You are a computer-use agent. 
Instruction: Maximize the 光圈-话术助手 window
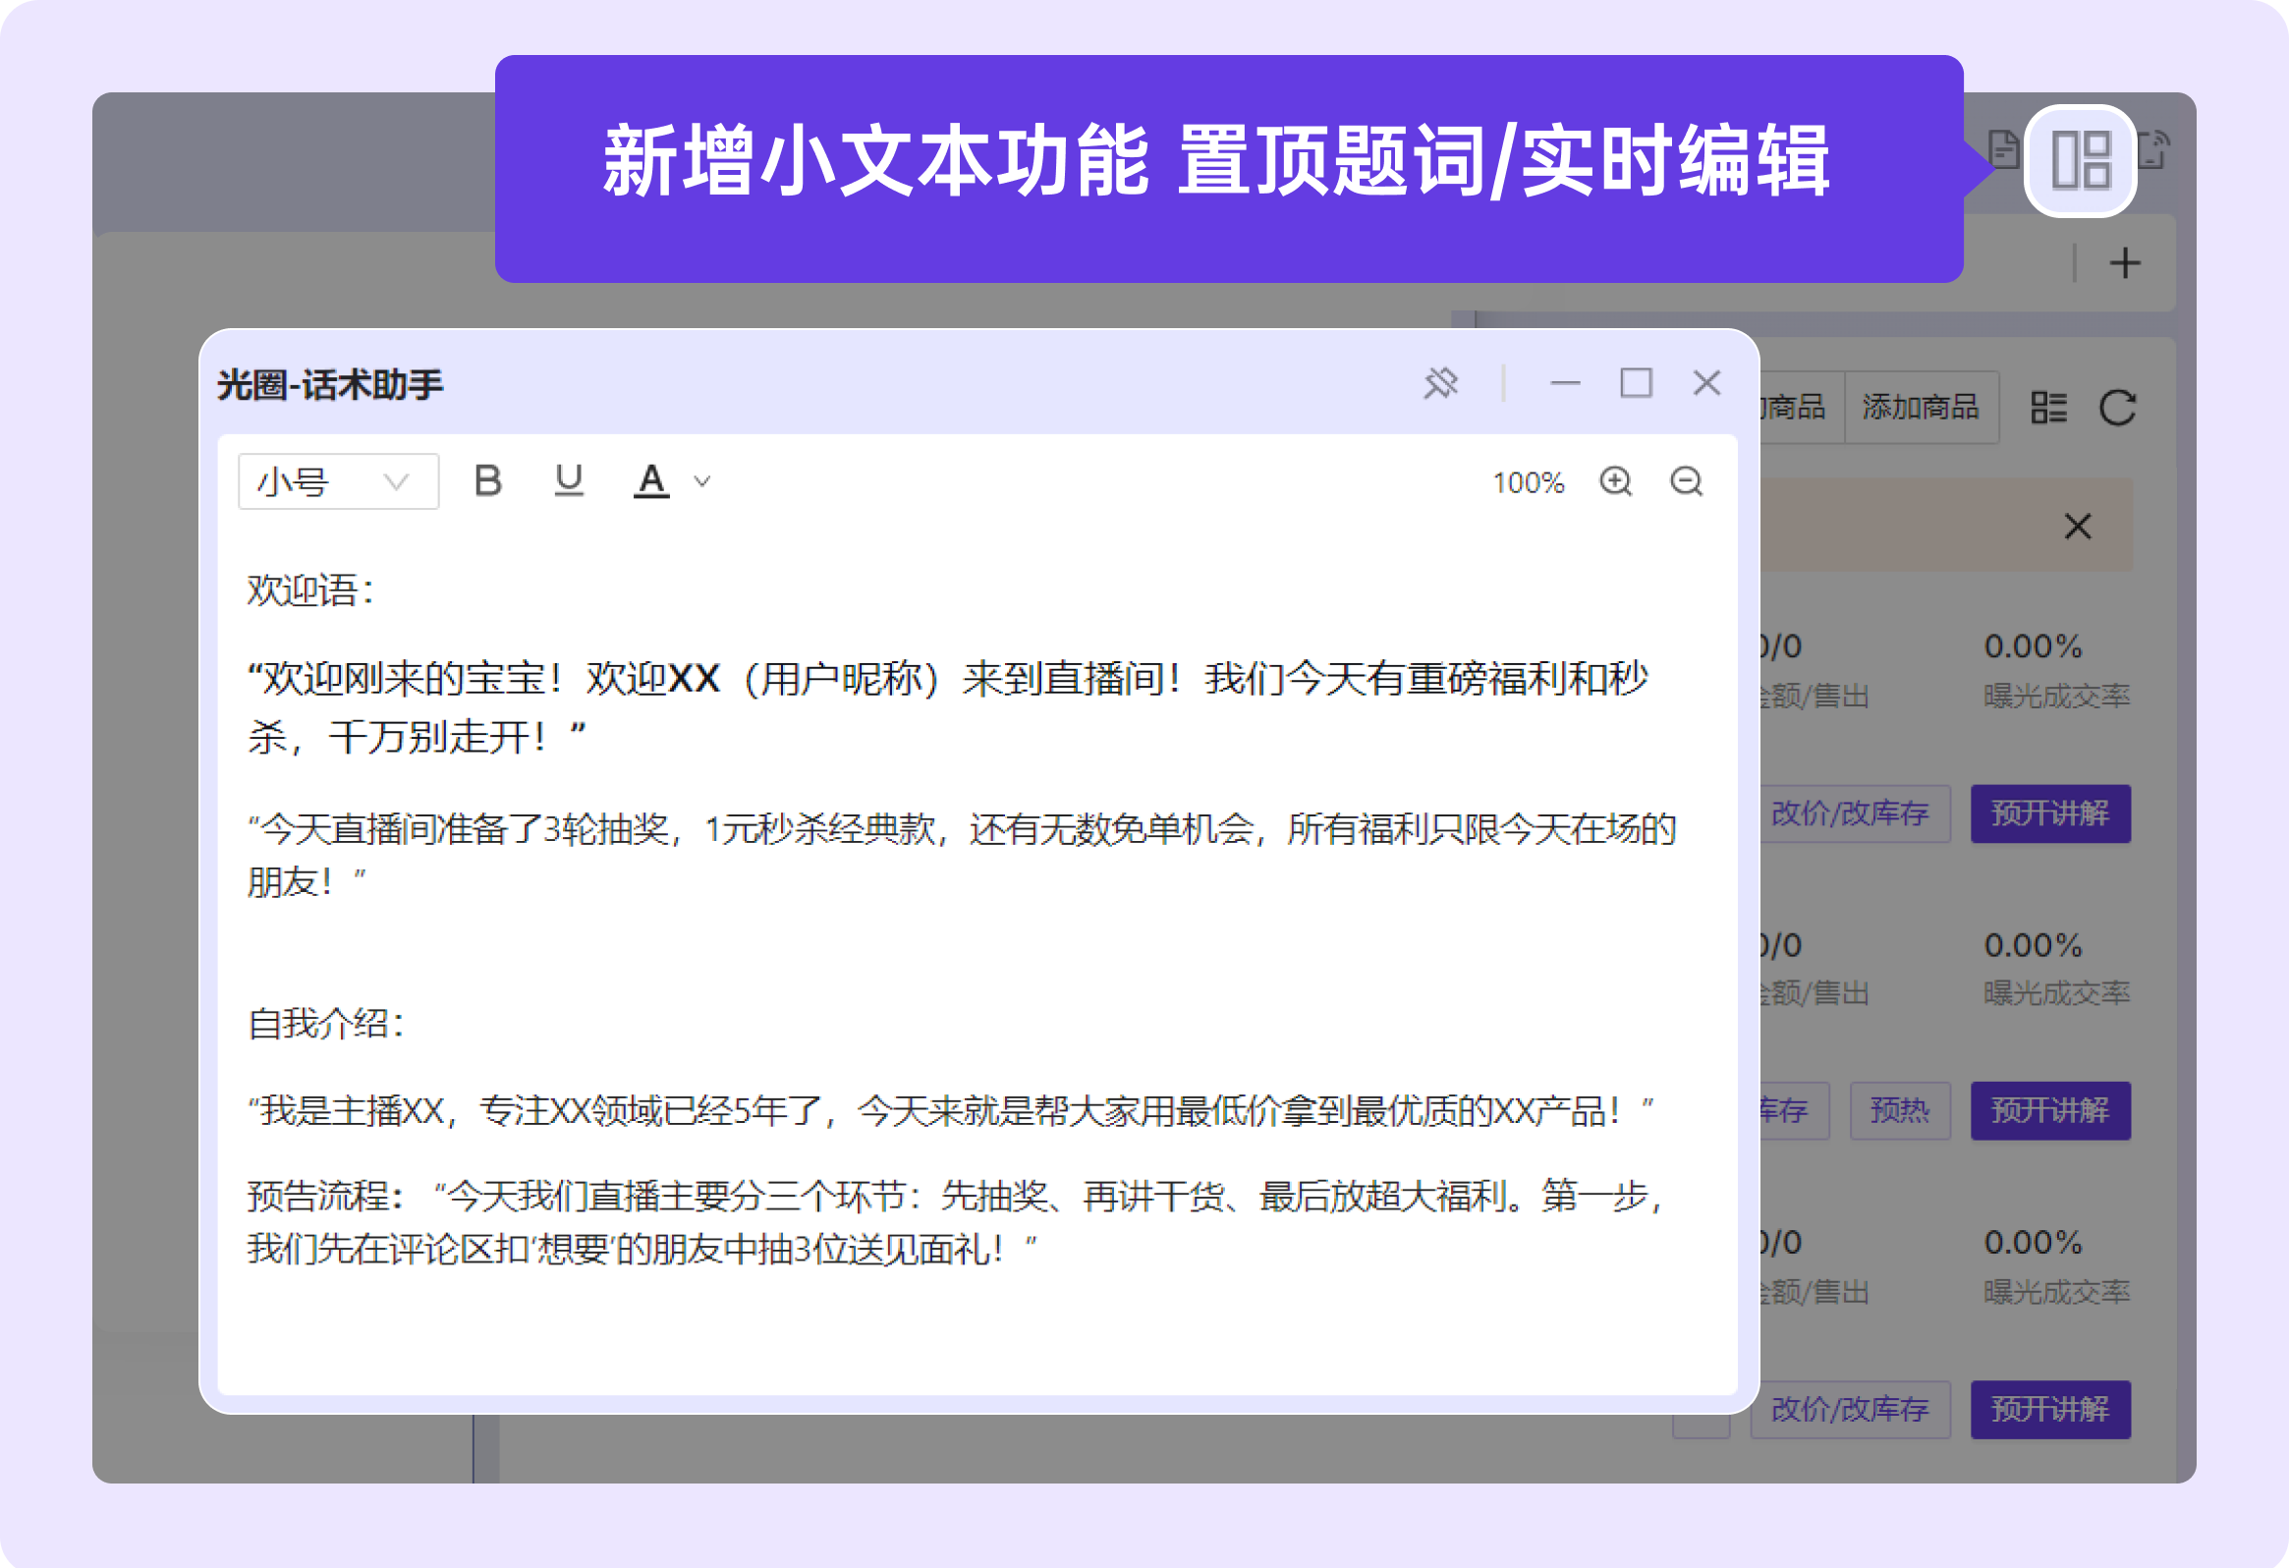pos(1636,382)
